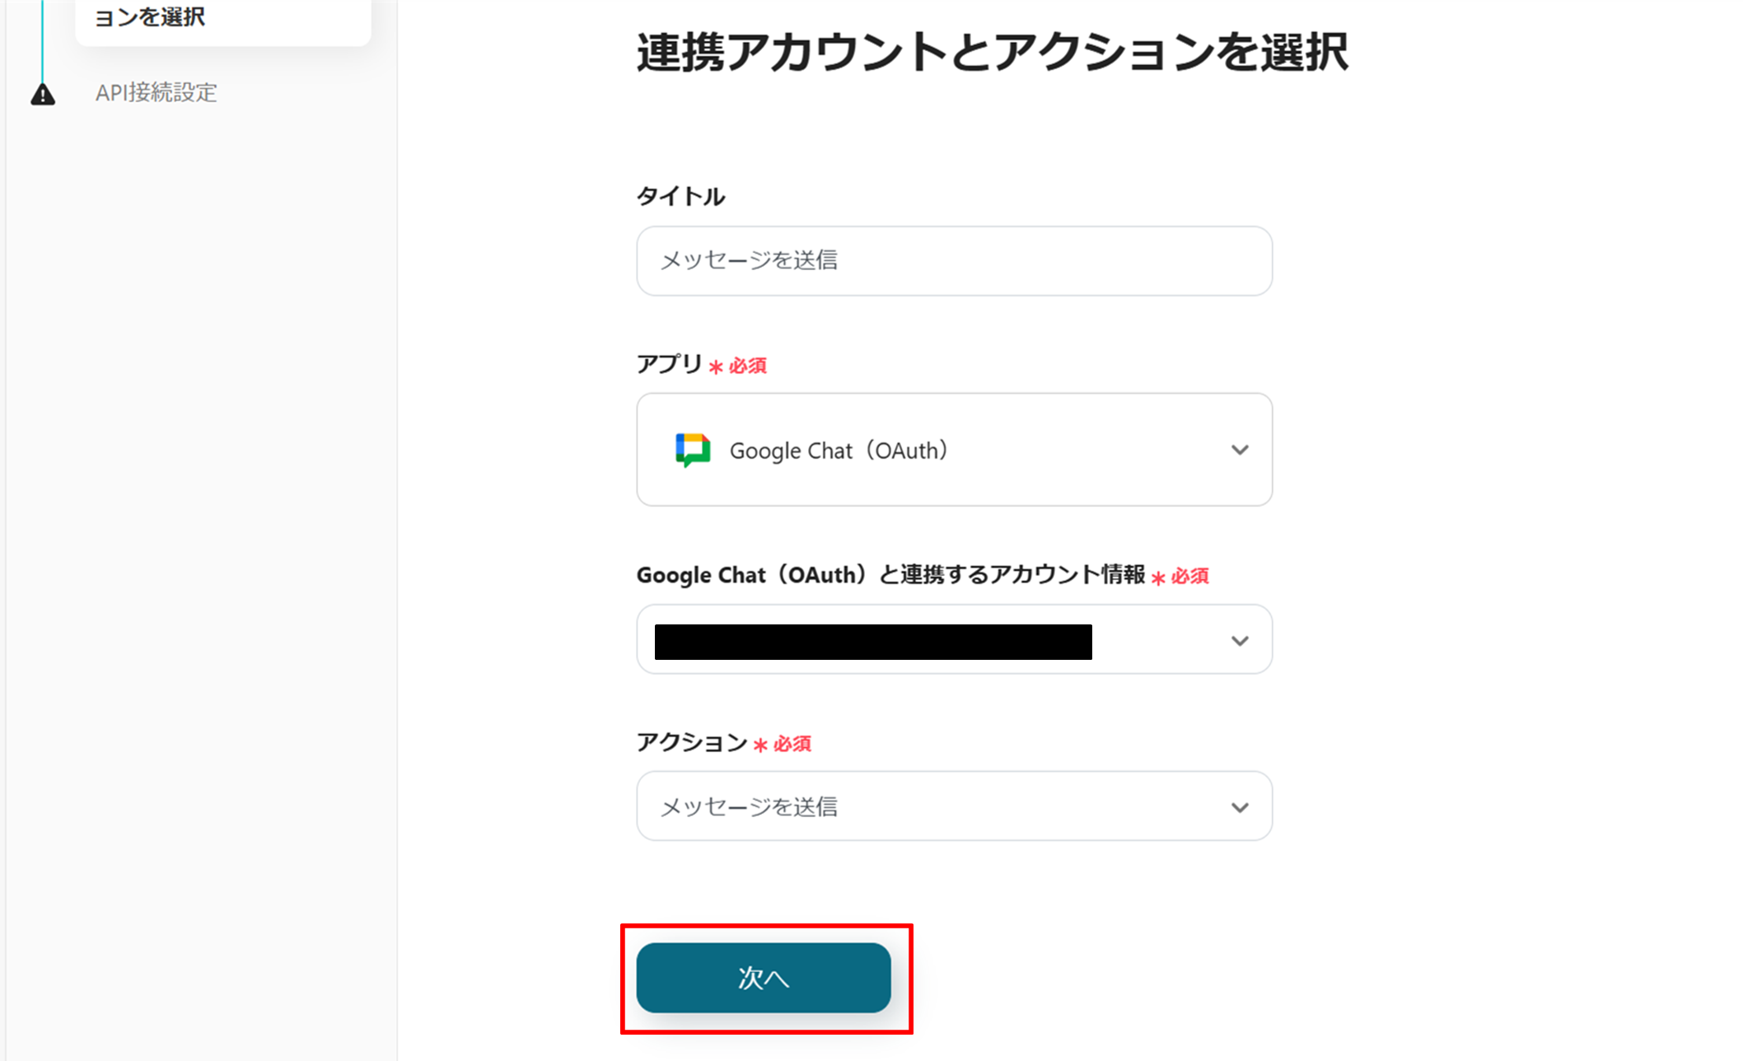Click the red-outlined next button
The width and height of the screenshot is (1743, 1061).
tap(764, 978)
